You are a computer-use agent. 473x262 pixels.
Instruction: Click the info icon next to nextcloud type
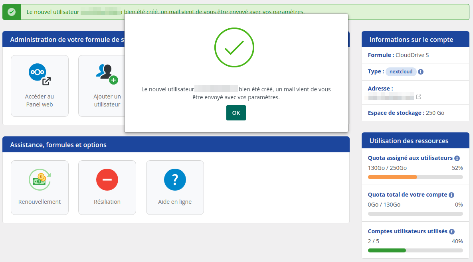pyautogui.click(x=421, y=72)
